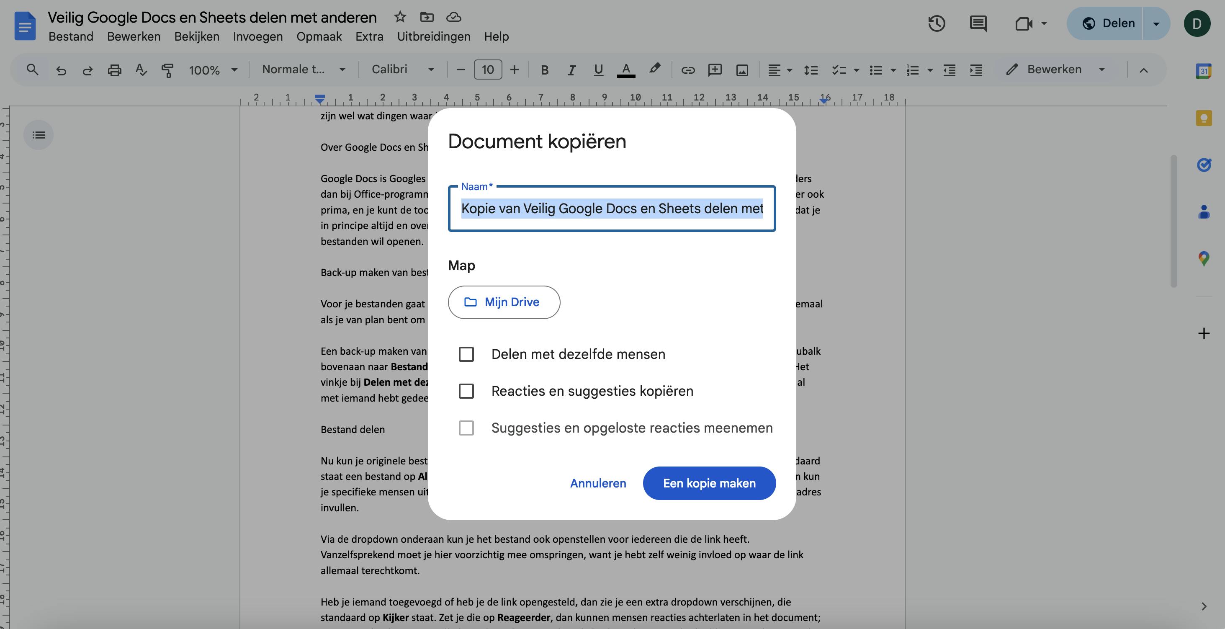Check 'Reacties en suggesties kopiëren' option

click(x=466, y=391)
